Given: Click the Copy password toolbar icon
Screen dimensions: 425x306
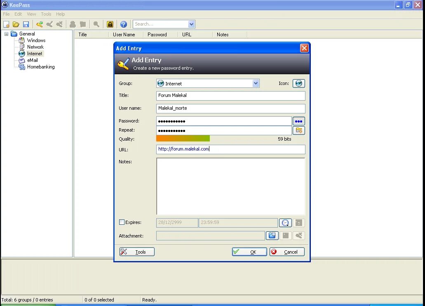Looking at the screenshot, I should click(x=83, y=24).
